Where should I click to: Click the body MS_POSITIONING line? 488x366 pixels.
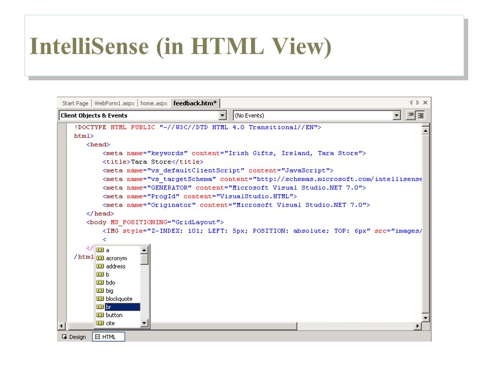coord(155,222)
